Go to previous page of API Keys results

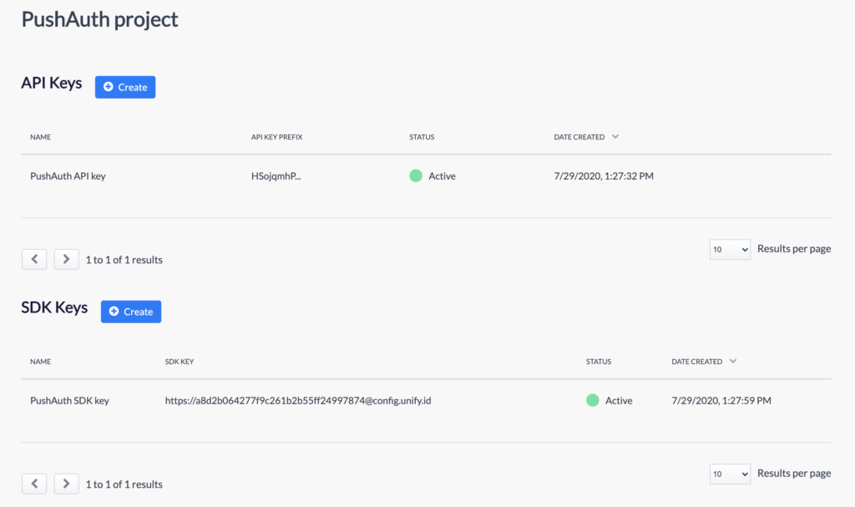pyautogui.click(x=34, y=259)
